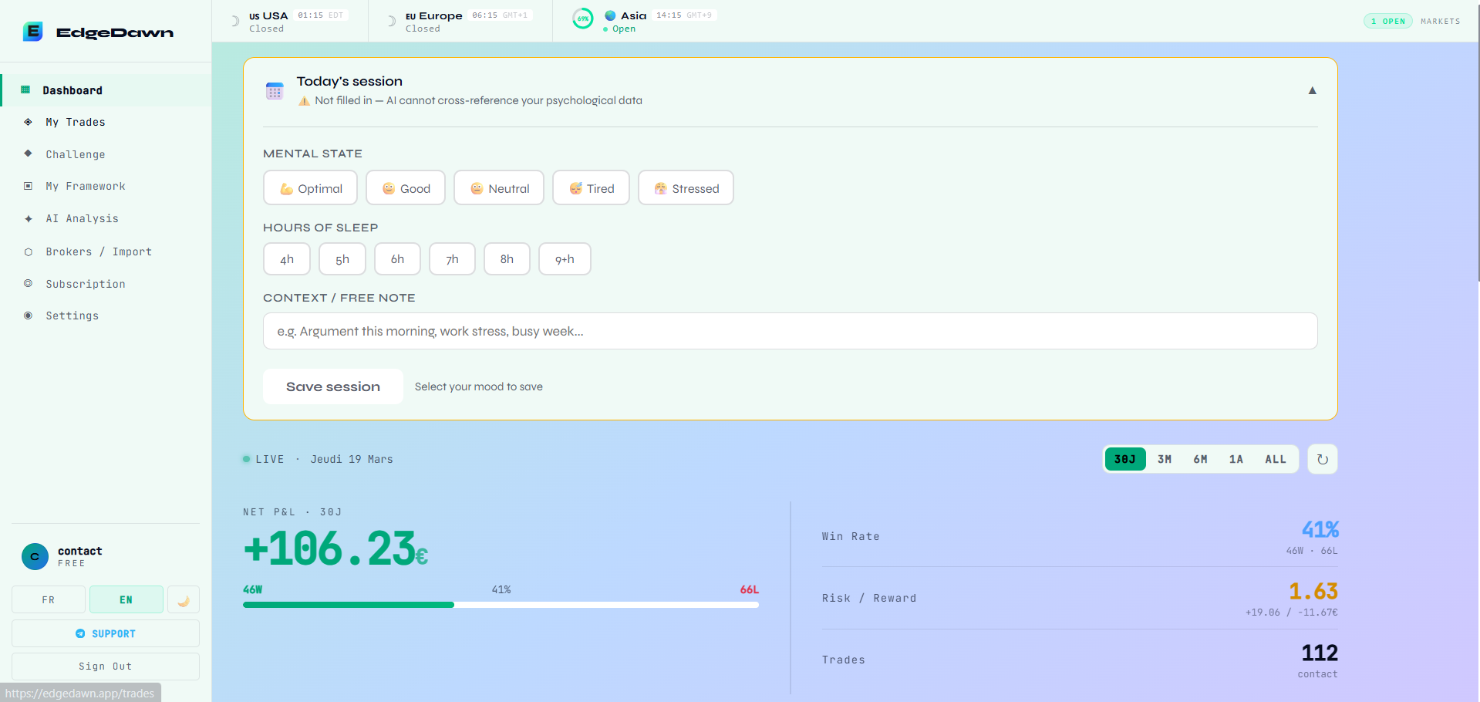The height and width of the screenshot is (702, 1480).
Task: Click the 112 trades count
Action: click(1320, 653)
